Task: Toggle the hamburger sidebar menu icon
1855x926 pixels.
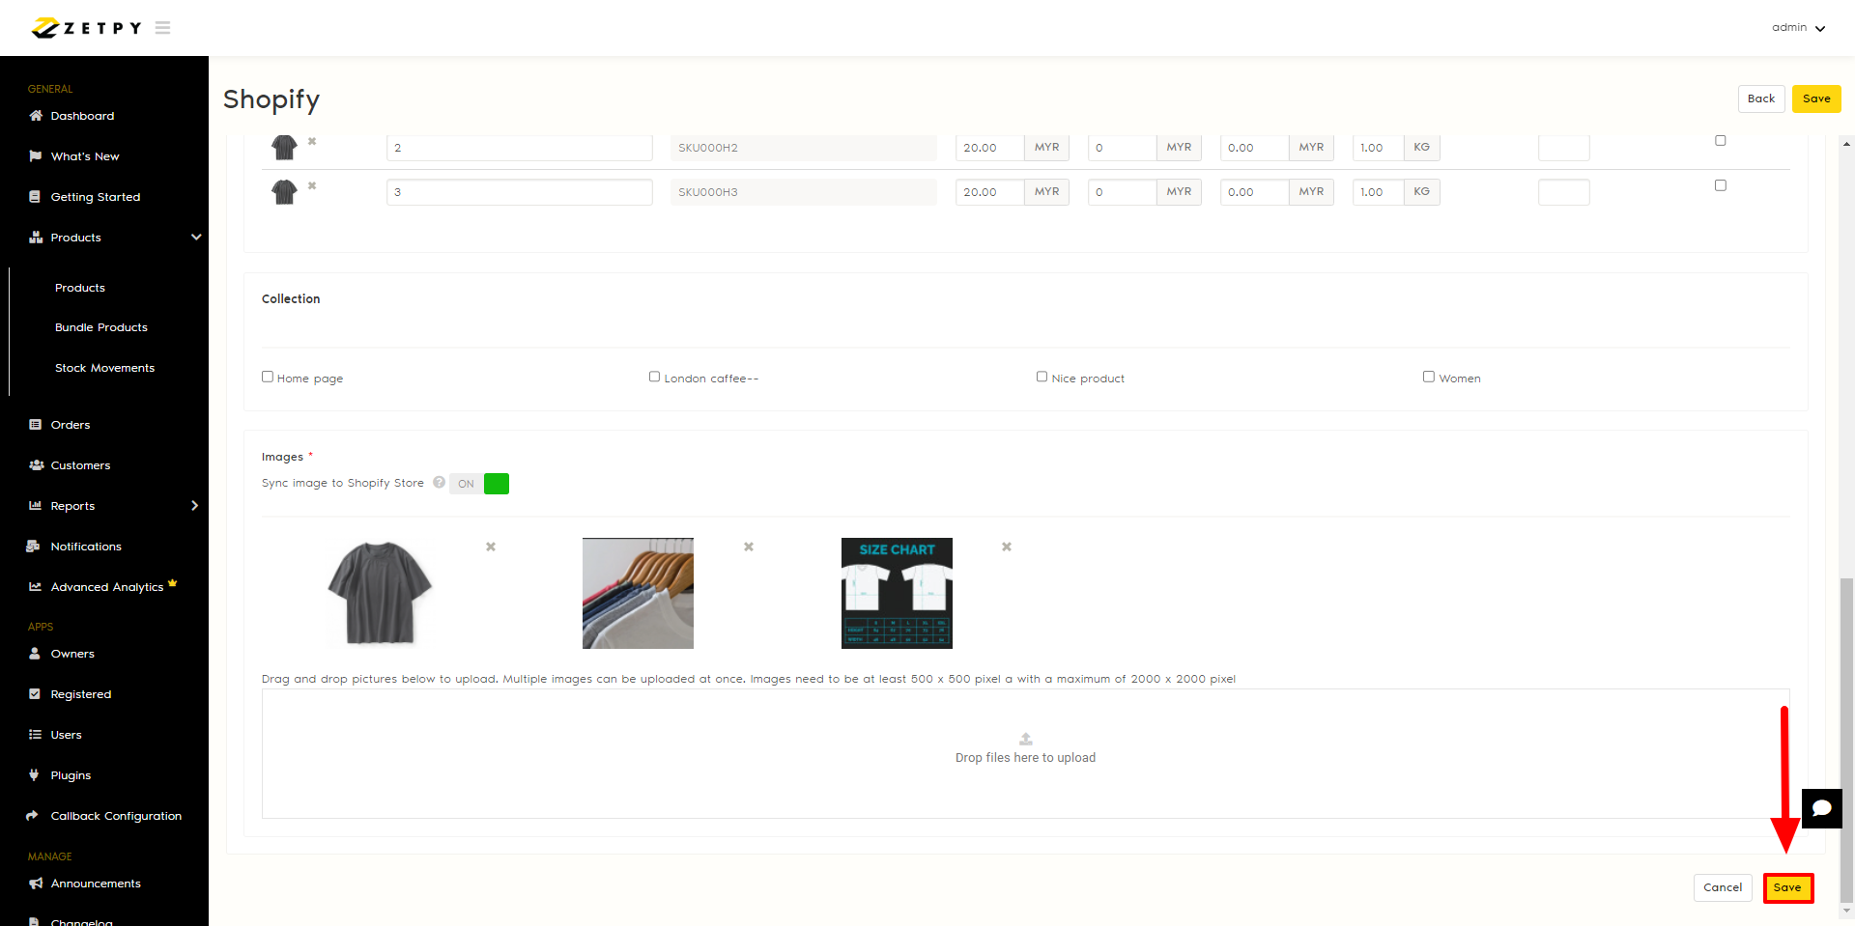Action: (x=162, y=28)
